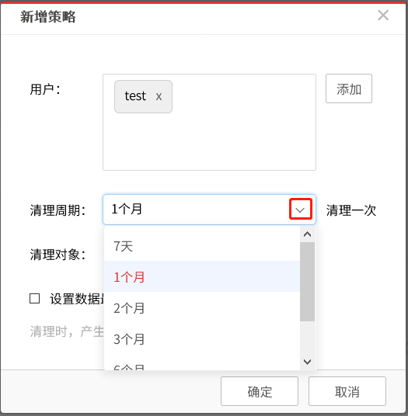Click the empty scrollbar track below thumb
Image resolution: width=408 pixels, height=416 pixels.
(x=307, y=338)
